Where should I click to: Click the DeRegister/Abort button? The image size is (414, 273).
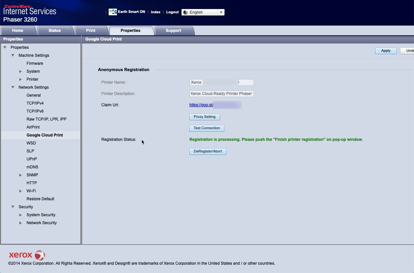(208, 151)
